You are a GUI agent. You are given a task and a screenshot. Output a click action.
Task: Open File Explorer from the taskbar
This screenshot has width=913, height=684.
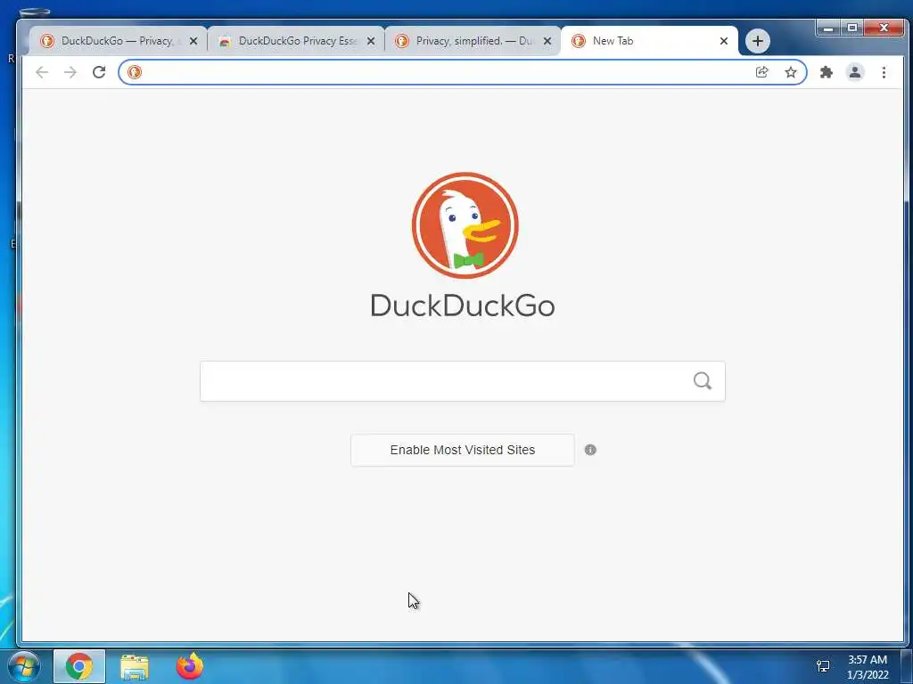coord(135,667)
